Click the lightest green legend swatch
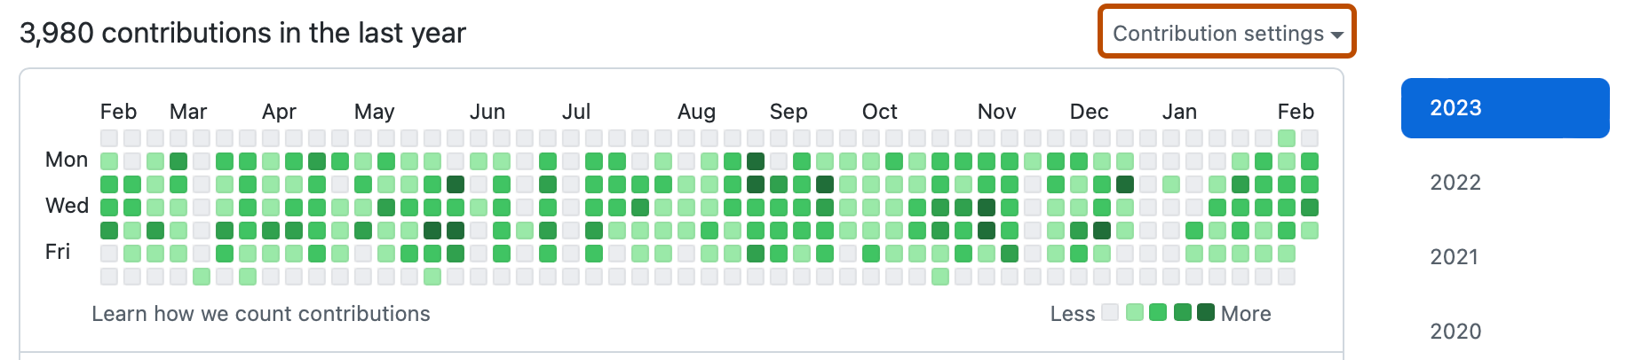The image size is (1641, 360). [x=1134, y=312]
